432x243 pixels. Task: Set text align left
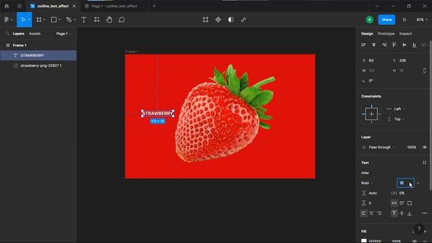pos(364,213)
